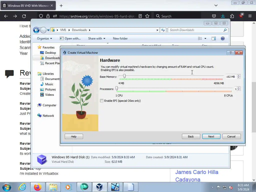Increase Base Memory with up spinner
This screenshot has height=192, width=256.
pyautogui.click(x=239, y=75)
